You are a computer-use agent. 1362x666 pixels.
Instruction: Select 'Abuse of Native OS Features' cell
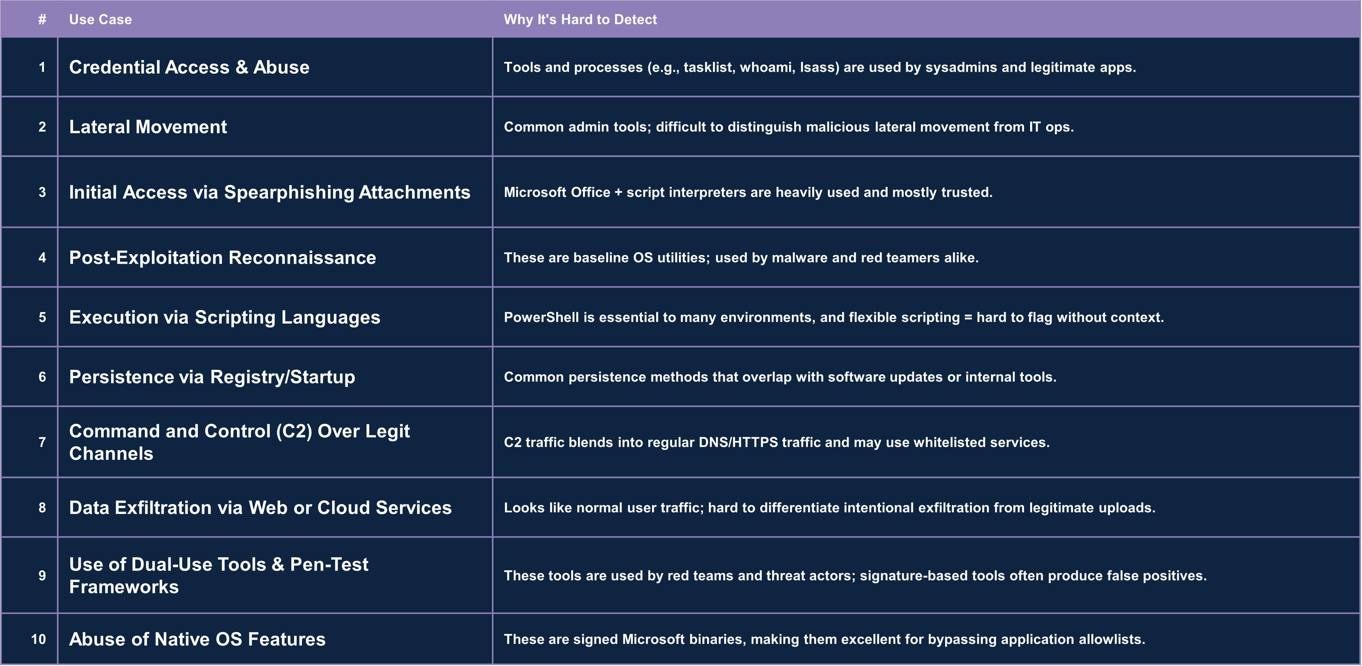coord(197,639)
